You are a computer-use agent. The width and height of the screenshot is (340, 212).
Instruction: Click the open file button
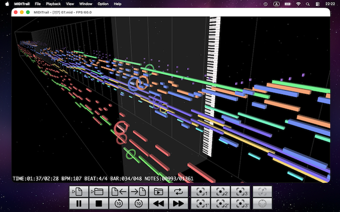pyautogui.click(x=79, y=191)
